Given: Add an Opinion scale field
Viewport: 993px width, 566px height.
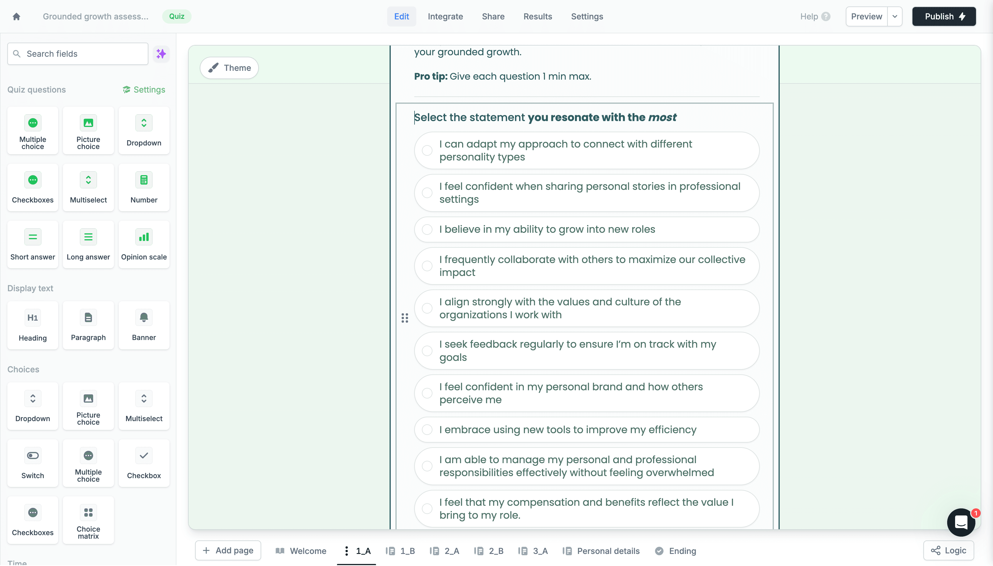Looking at the screenshot, I should pyautogui.click(x=144, y=245).
